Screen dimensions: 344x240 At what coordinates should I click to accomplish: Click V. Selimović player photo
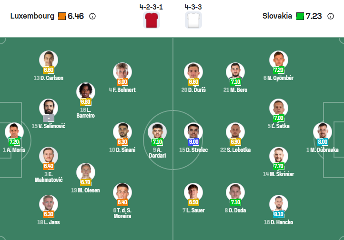click(49, 108)
